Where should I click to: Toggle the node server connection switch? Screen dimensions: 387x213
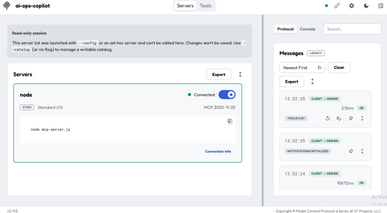227,95
